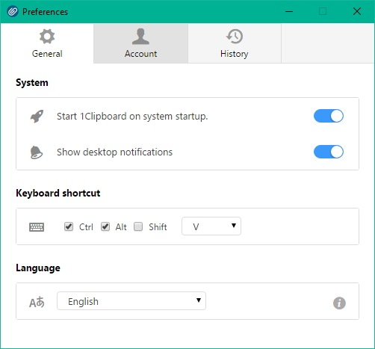The height and width of the screenshot is (349, 375).
Task: Click the keyboard shortcut icon
Action: click(37, 227)
